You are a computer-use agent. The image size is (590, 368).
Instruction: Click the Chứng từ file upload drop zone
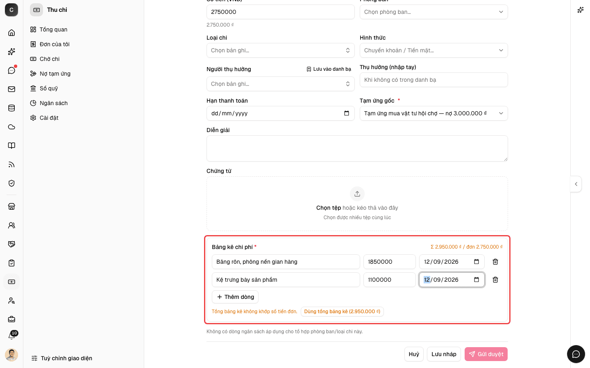coord(357,204)
